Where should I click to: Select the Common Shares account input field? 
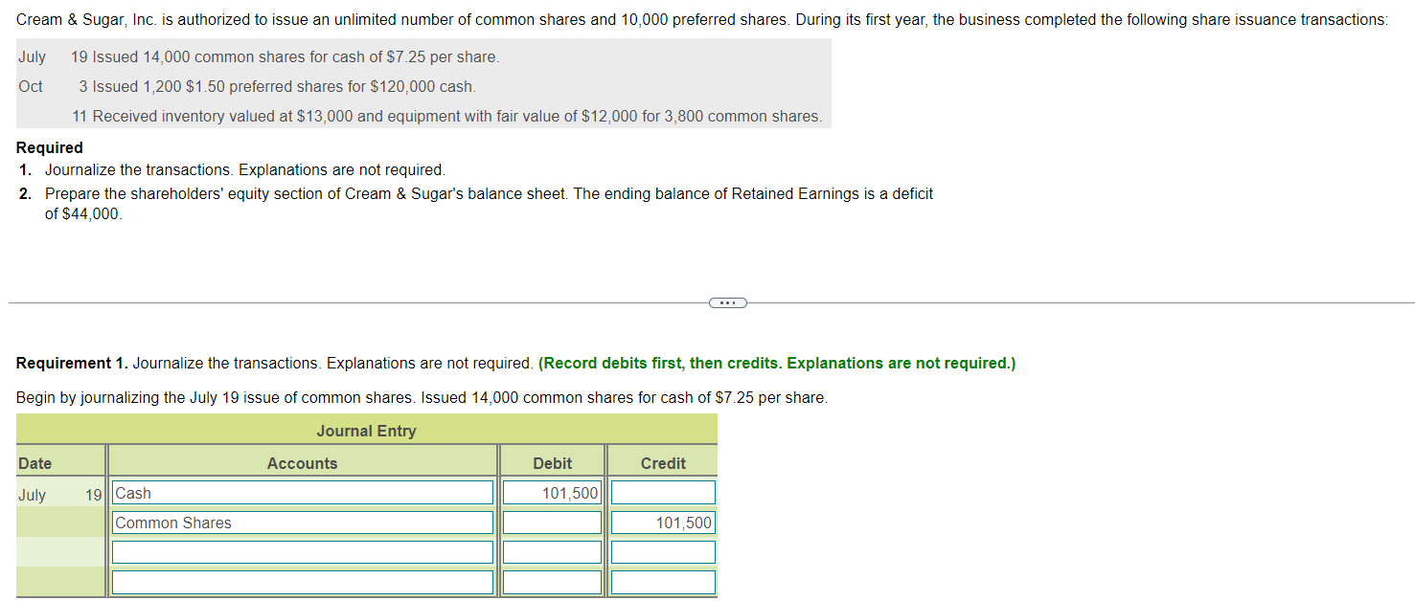coord(302,522)
